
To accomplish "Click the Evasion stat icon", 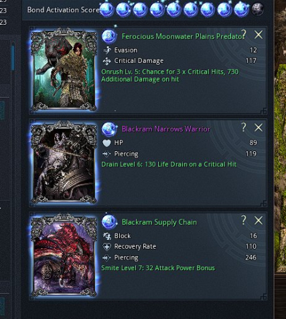I will 107,50.
